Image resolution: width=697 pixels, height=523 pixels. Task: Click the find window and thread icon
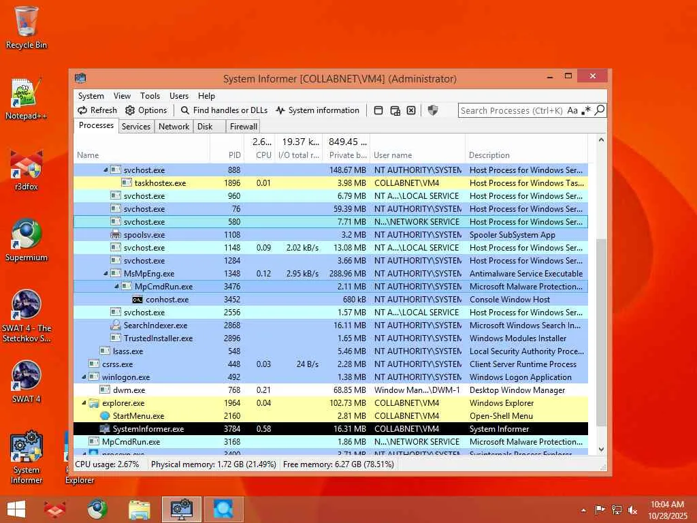coord(395,110)
